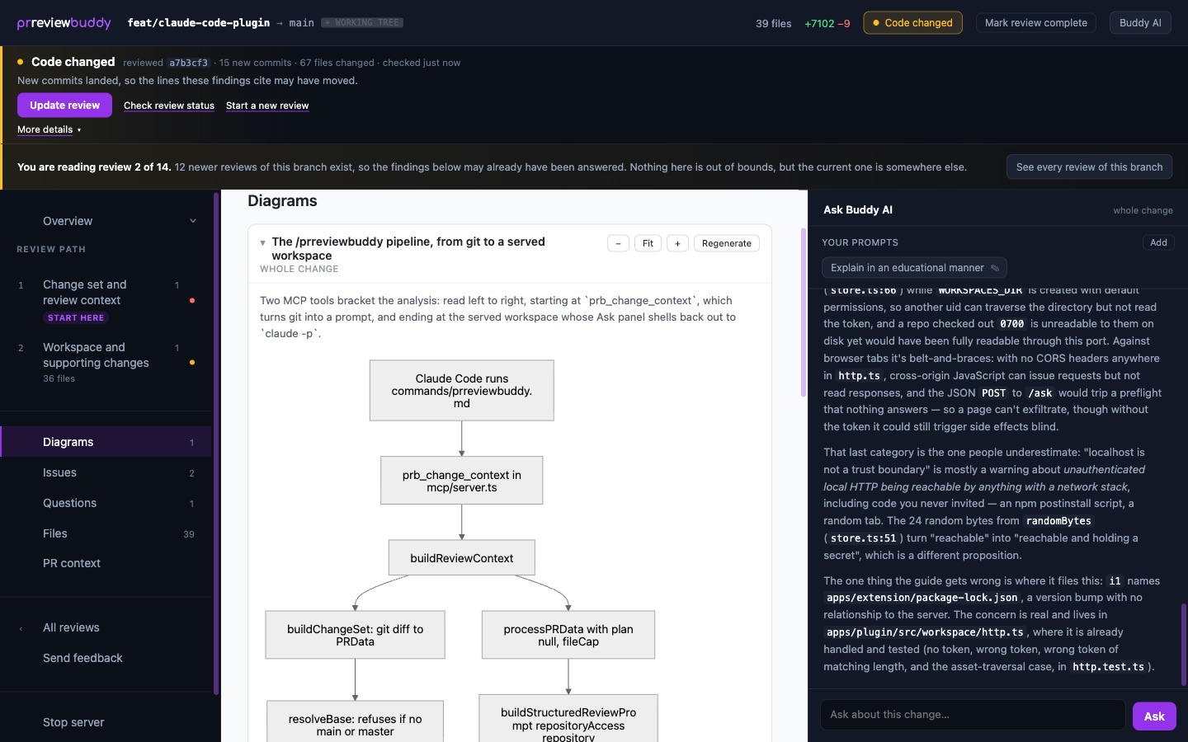Screen dimensions: 1188x742
Task: Click the main content scrollbar thumb
Action: [804, 312]
